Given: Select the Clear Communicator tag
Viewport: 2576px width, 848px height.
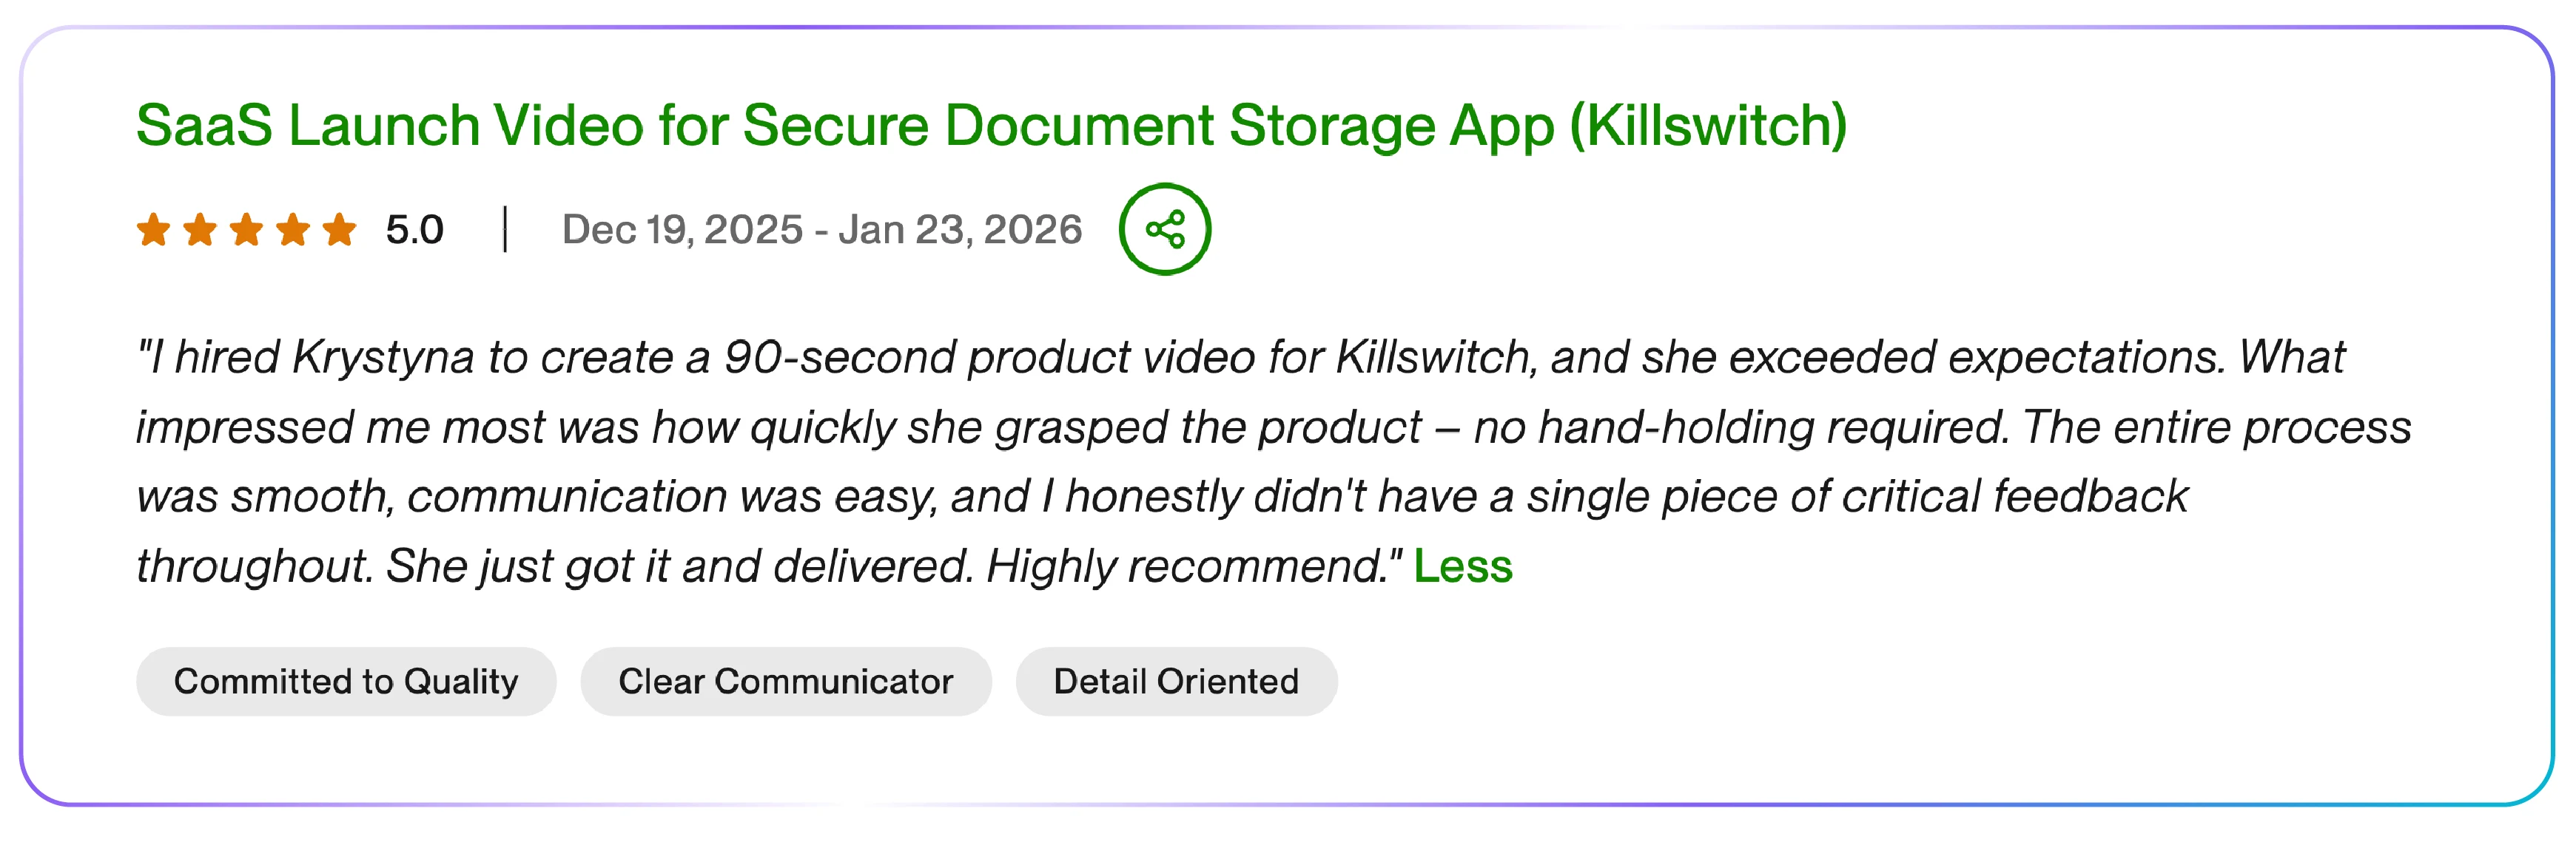Looking at the screenshot, I should [785, 681].
